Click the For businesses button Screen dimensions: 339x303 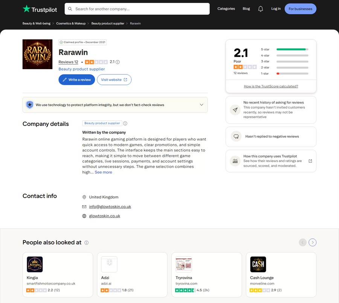tap(300, 9)
